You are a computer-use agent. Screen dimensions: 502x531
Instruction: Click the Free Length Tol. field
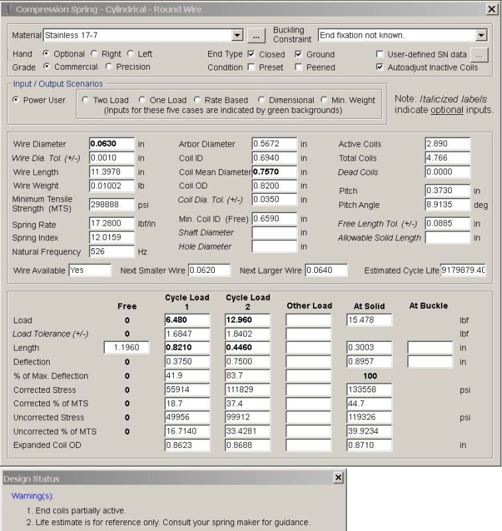point(448,223)
